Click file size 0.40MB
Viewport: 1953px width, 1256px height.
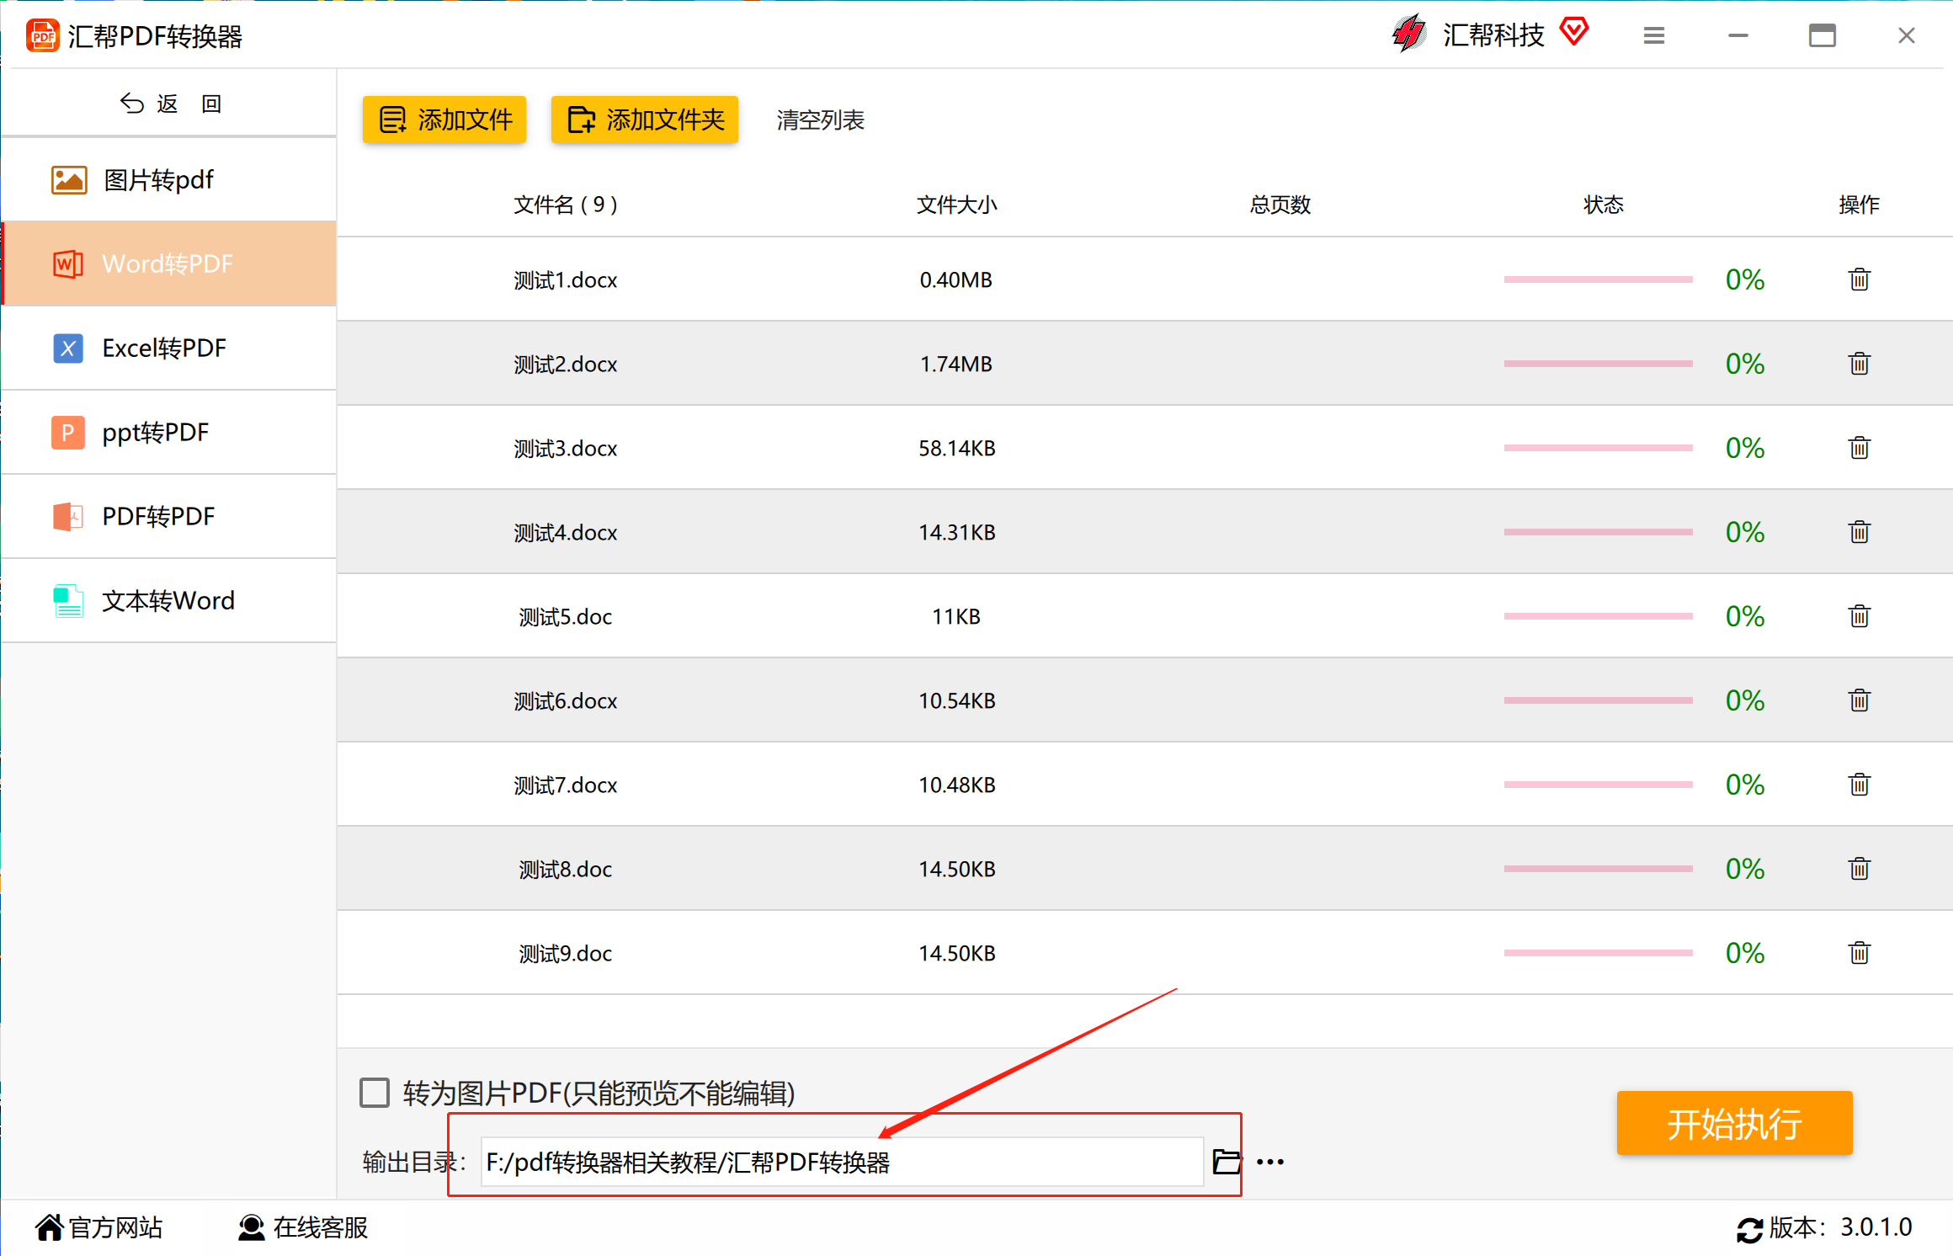[x=956, y=279]
